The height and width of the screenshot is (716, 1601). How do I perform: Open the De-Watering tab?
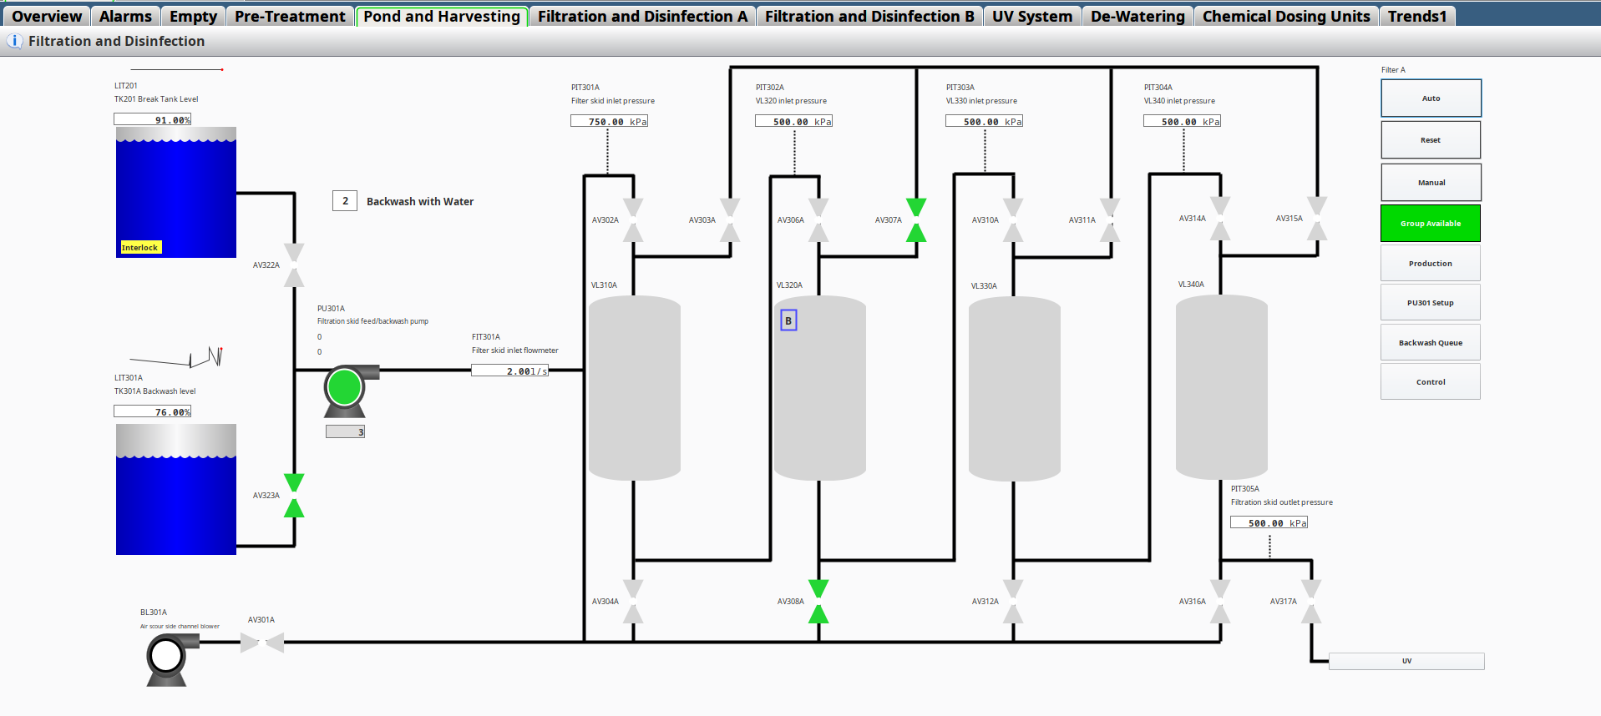click(x=1137, y=16)
